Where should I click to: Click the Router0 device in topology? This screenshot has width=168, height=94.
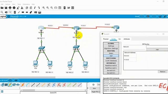(41, 28)
